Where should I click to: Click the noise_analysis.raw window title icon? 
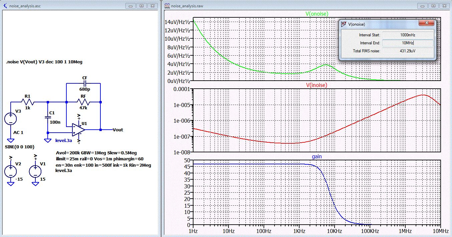(166, 6)
